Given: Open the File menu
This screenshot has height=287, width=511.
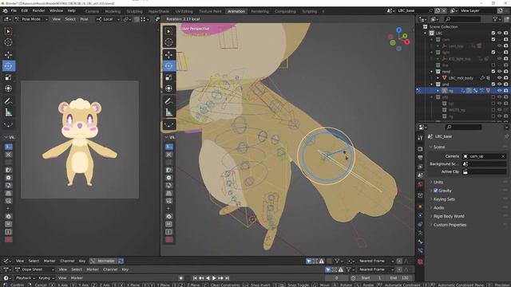Looking at the screenshot, I should (x=14, y=10).
